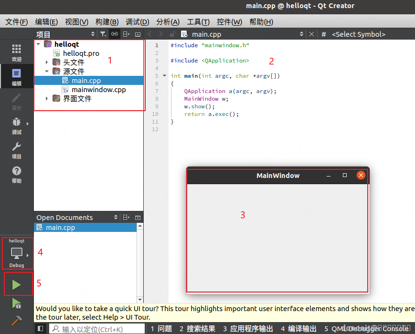Select helloqt.pro in project tree
The height and width of the screenshot is (334, 415).
tap(81, 53)
